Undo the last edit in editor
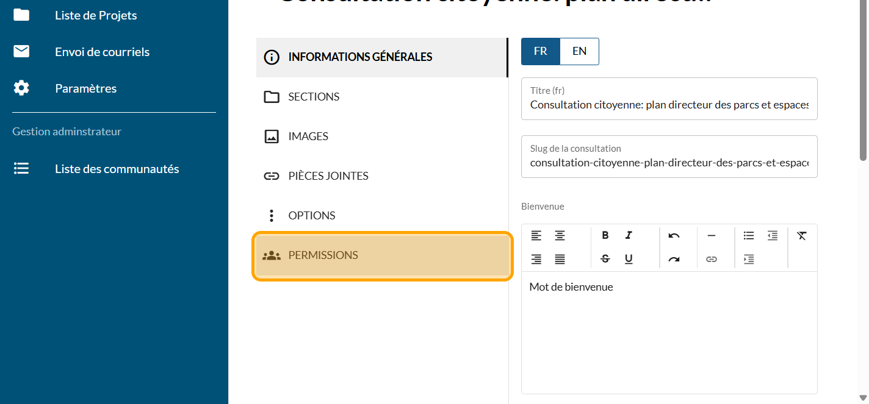 point(674,236)
